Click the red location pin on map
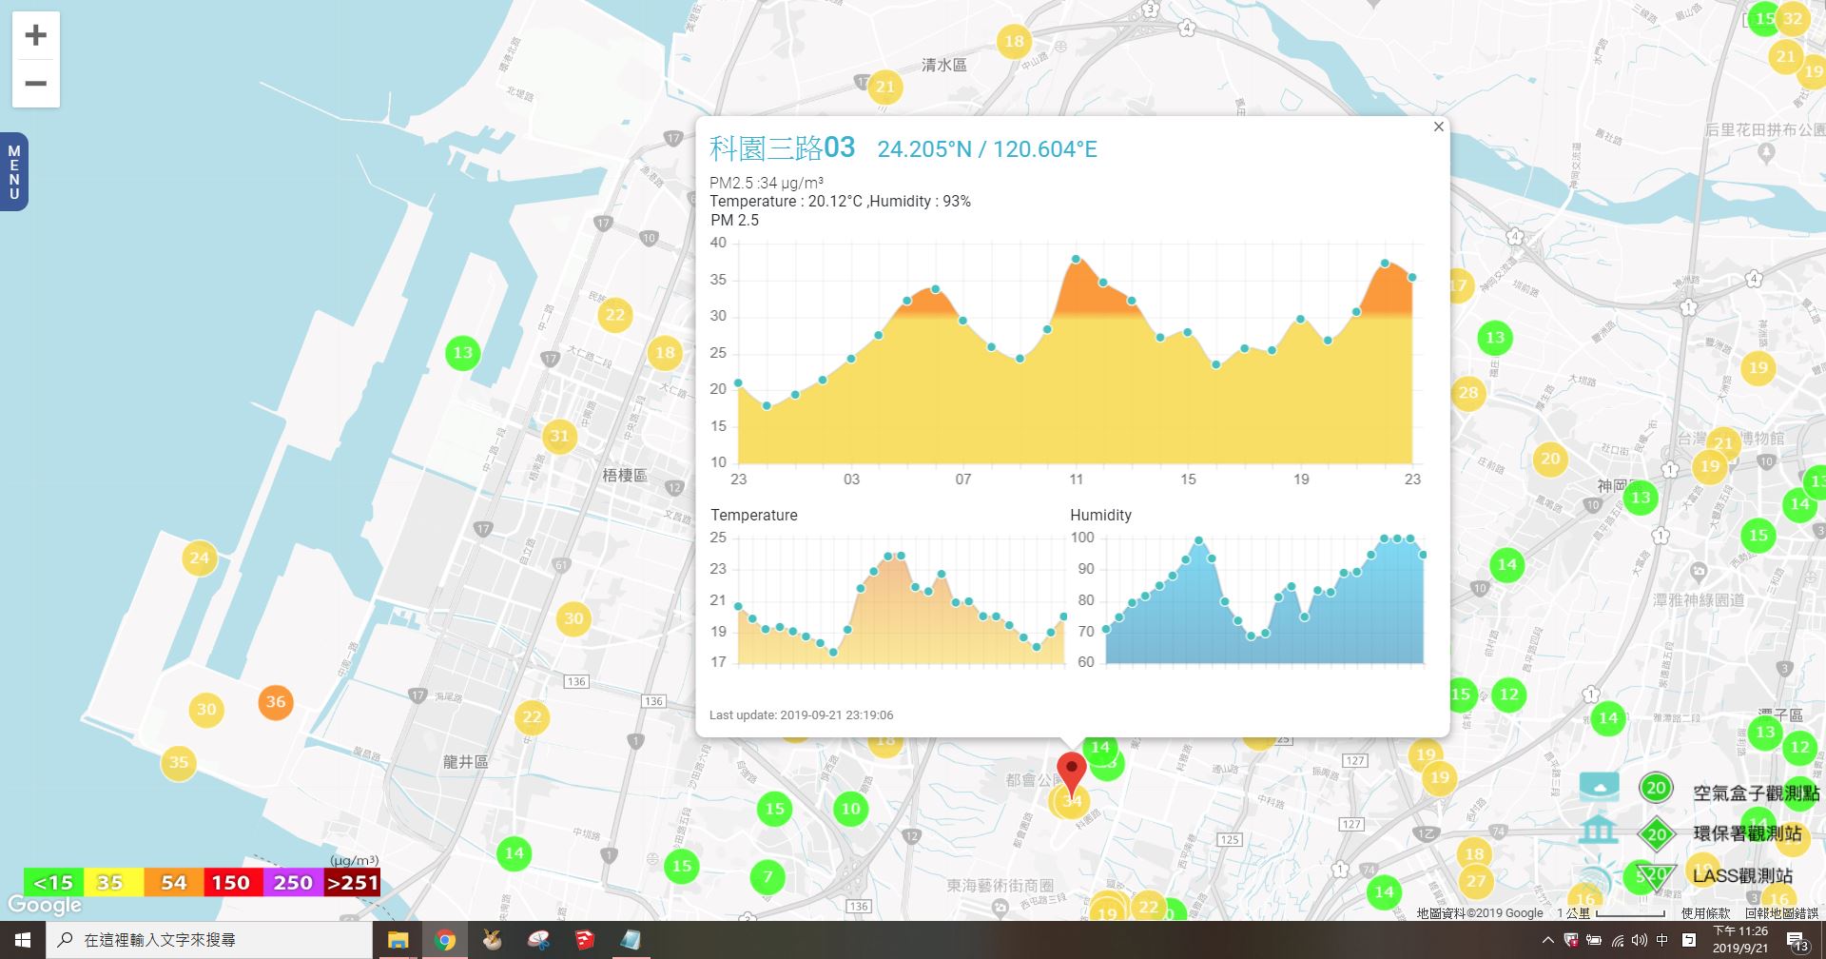 tap(1072, 774)
